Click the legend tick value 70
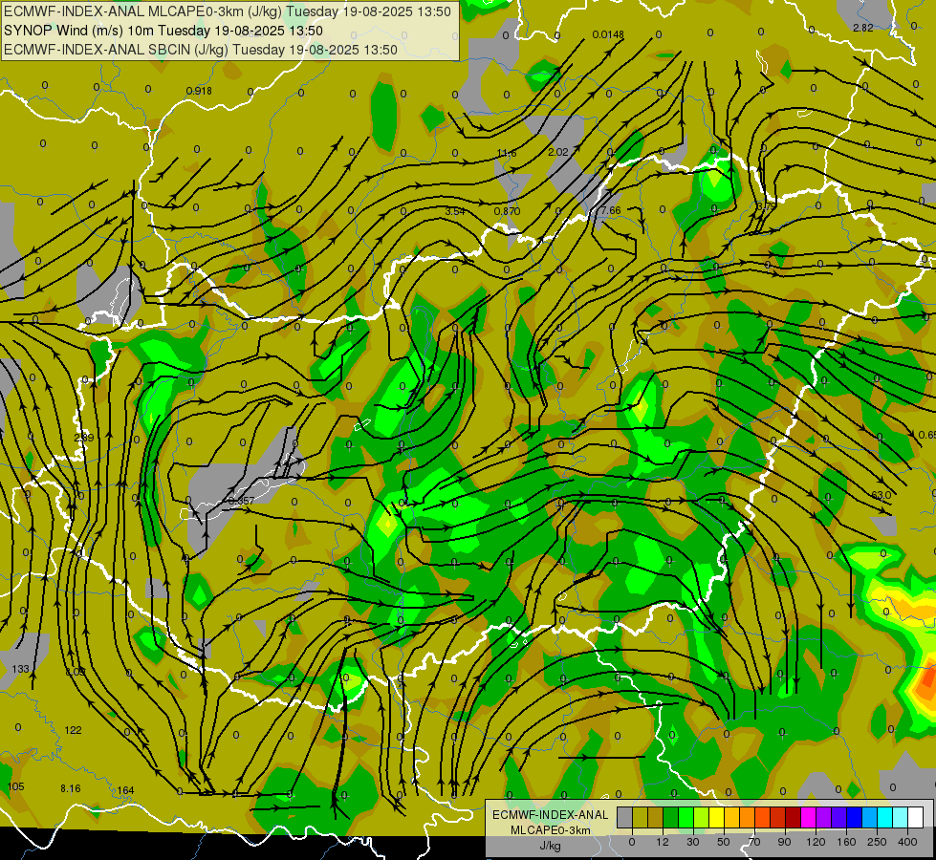 [x=754, y=842]
